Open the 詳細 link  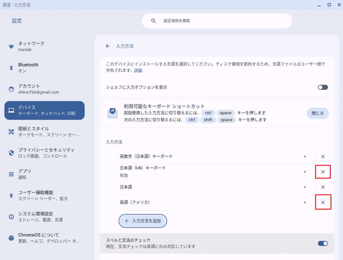click(138, 70)
